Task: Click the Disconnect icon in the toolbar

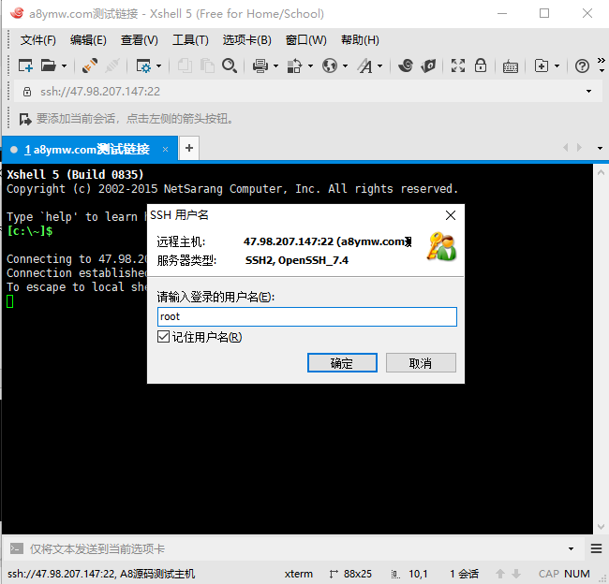Action: click(x=112, y=66)
